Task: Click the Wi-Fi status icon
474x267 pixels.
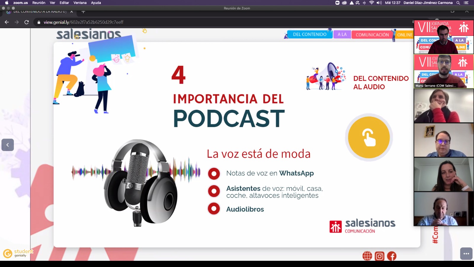Action: point(371,3)
